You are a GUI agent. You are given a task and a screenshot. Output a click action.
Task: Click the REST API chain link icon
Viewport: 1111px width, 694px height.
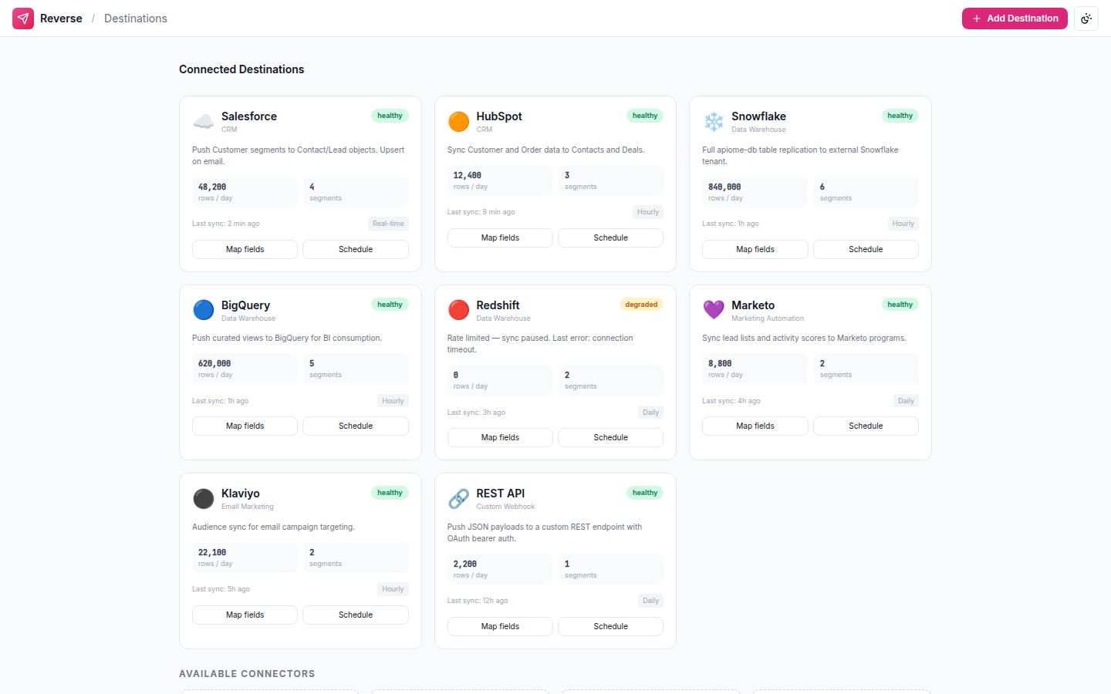tap(459, 499)
